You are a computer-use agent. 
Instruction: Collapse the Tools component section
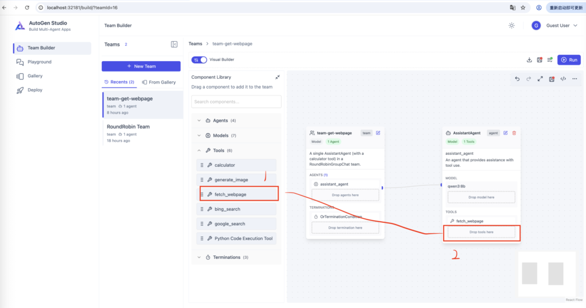point(236,150)
